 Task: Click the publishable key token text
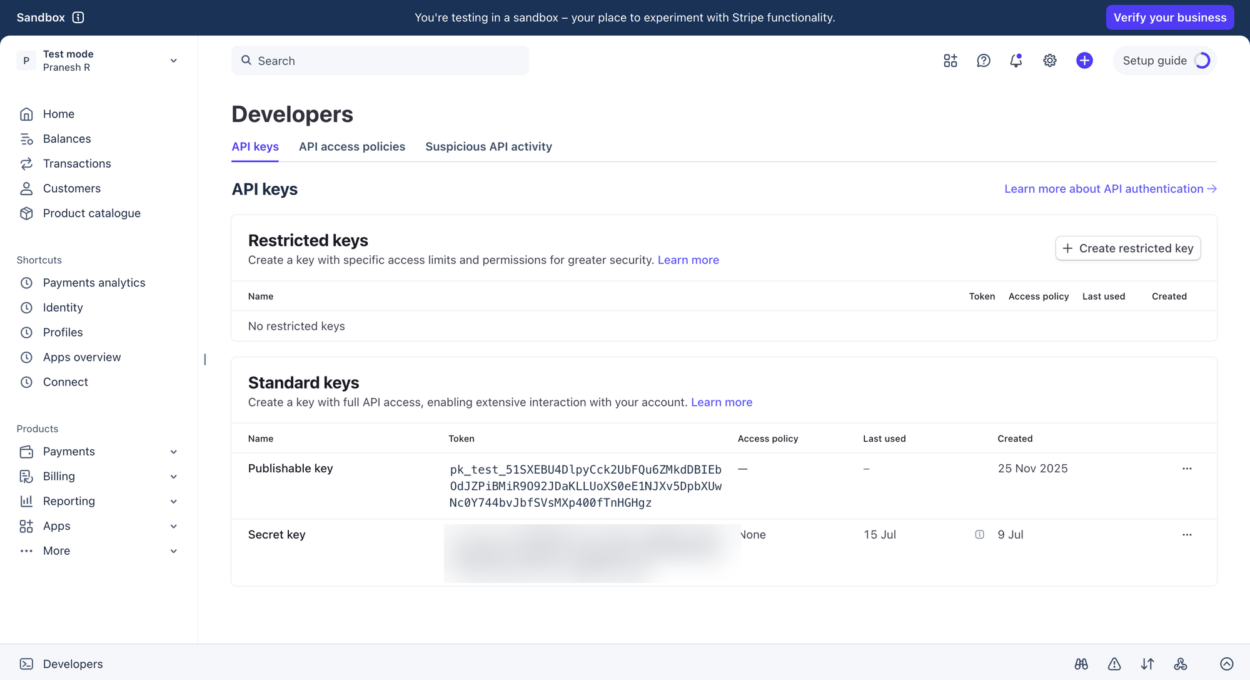(x=585, y=486)
